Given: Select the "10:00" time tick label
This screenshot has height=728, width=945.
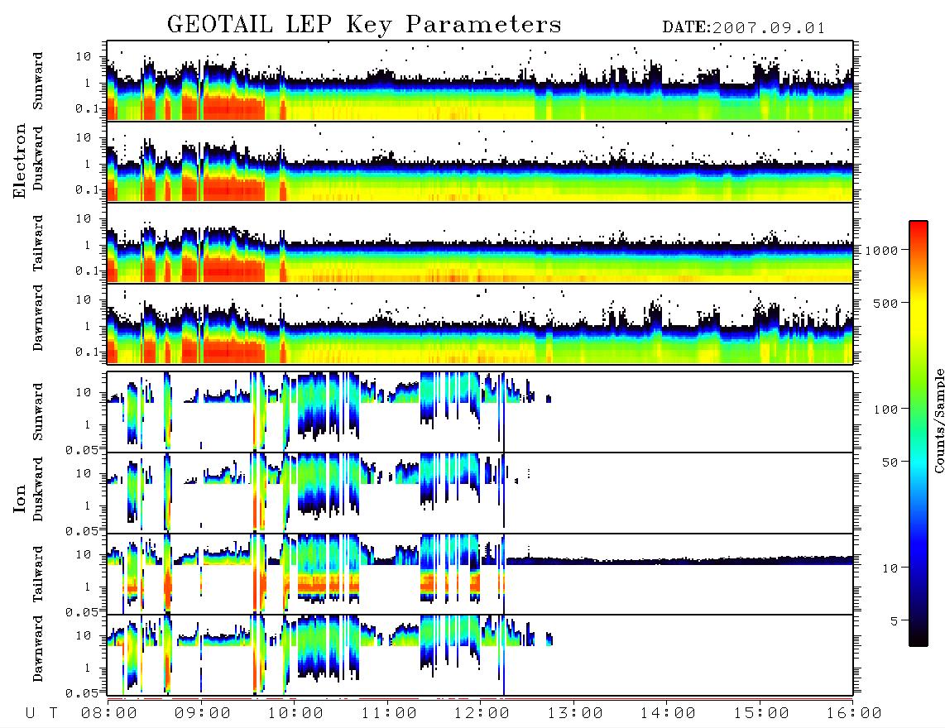Looking at the screenshot, I should pyautogui.click(x=295, y=714).
